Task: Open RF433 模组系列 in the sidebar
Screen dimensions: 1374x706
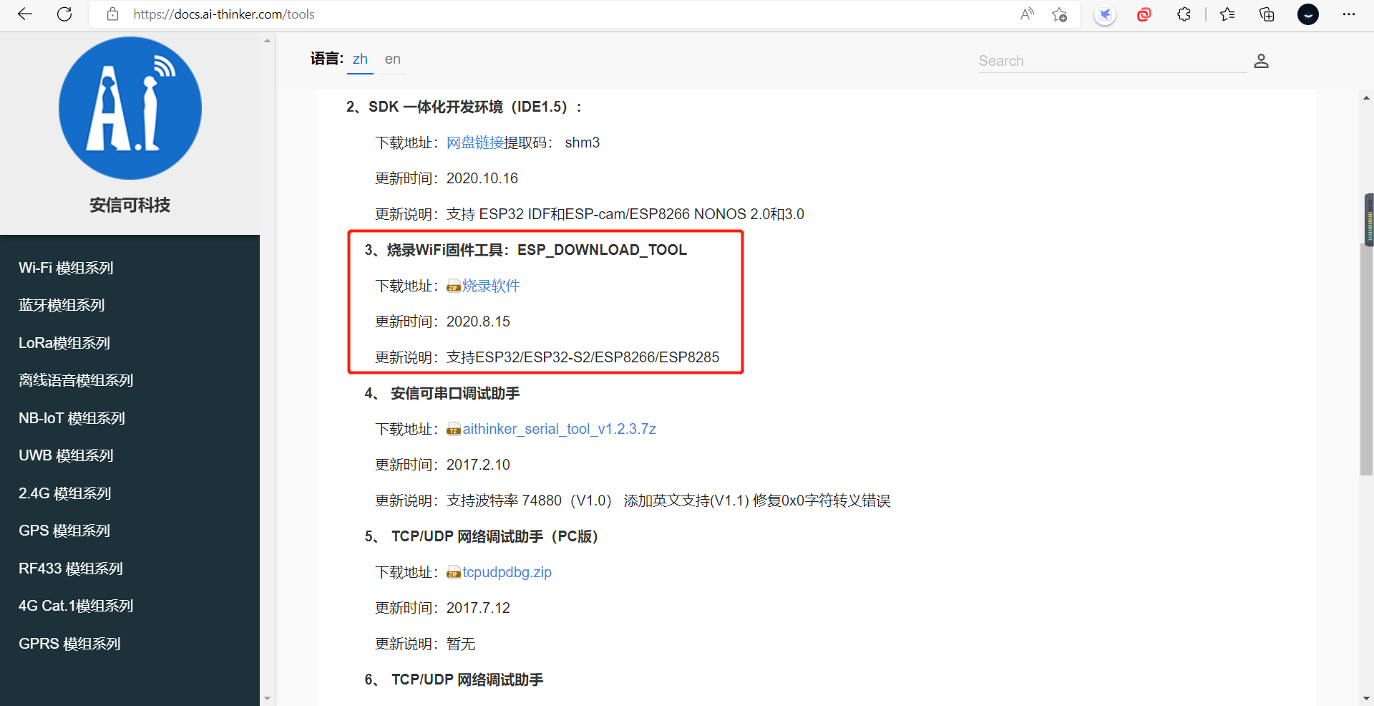Action: [x=71, y=569]
